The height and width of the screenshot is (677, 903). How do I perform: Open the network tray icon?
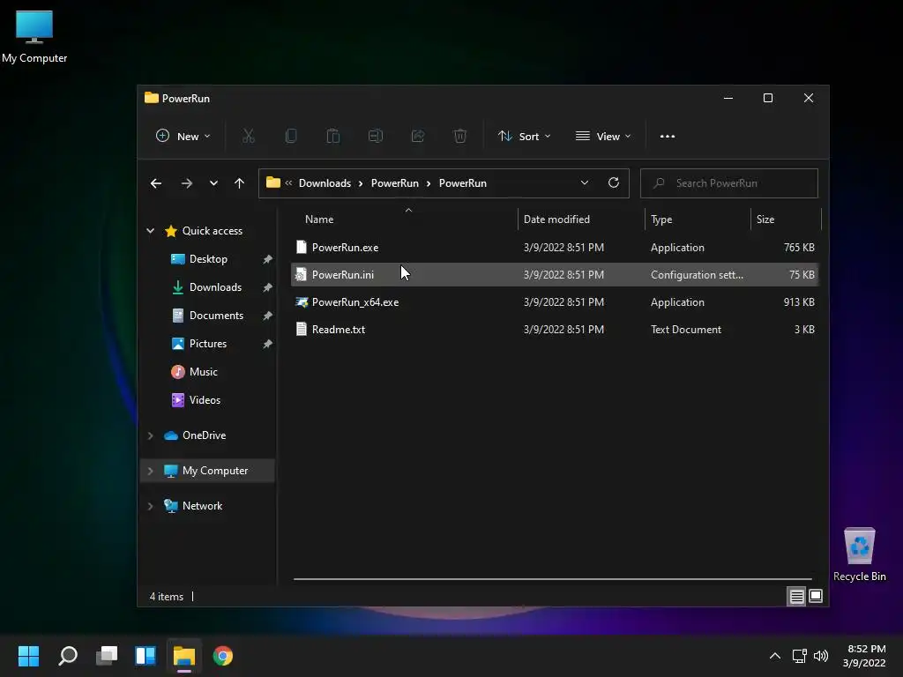tap(799, 656)
